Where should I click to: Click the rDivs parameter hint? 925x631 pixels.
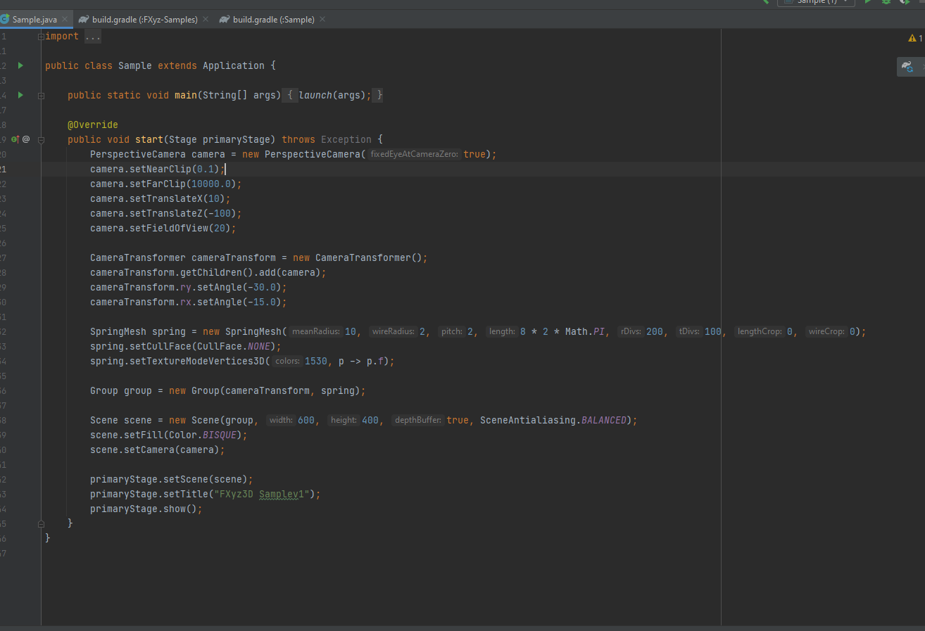[631, 331]
